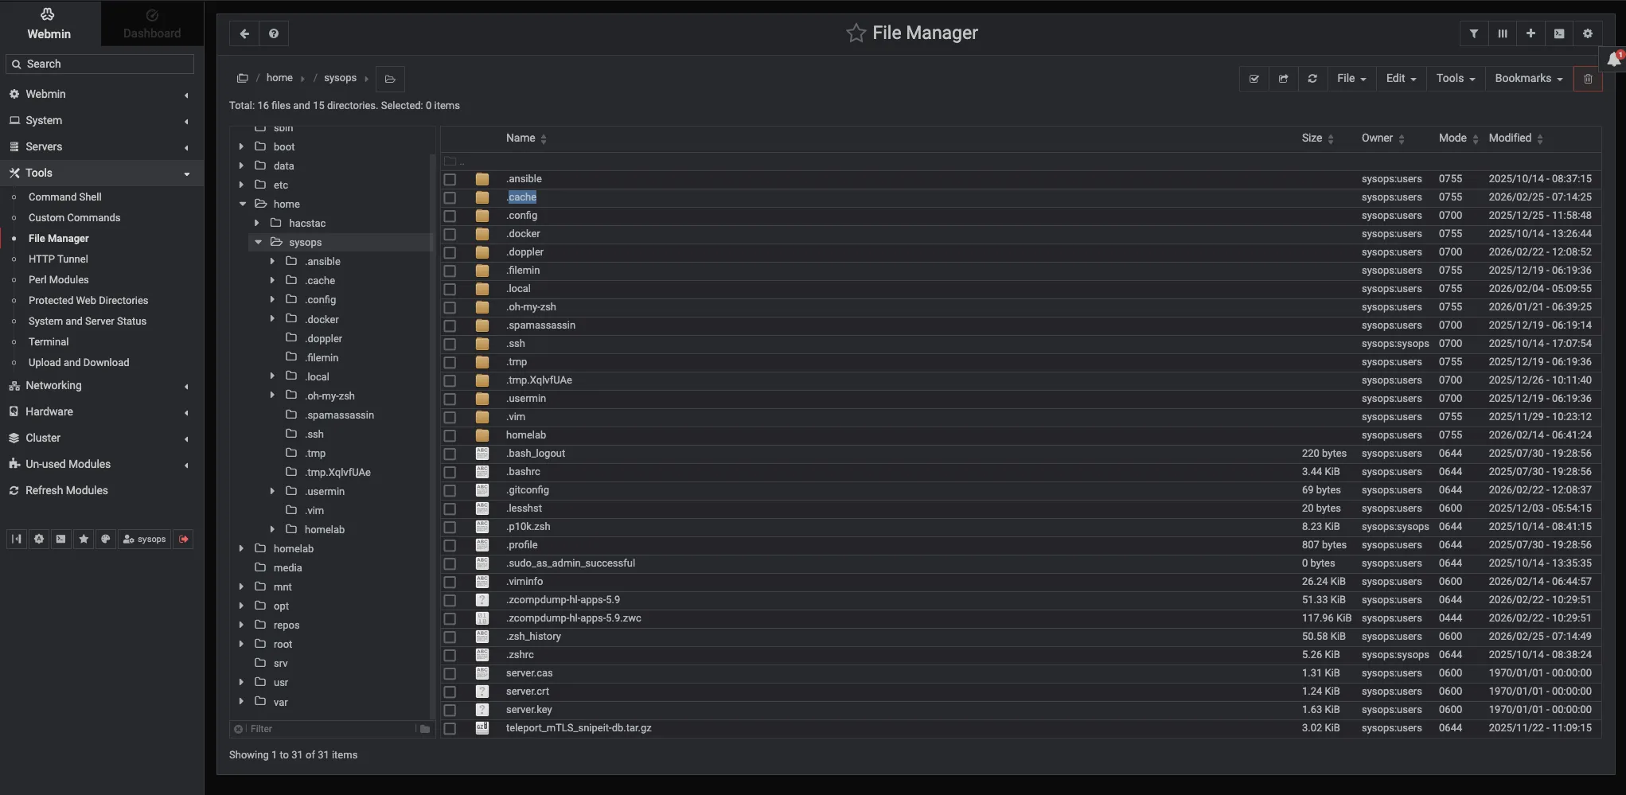1626x795 pixels.
Task: Switch to the Dashboard tab
Action: [152, 24]
